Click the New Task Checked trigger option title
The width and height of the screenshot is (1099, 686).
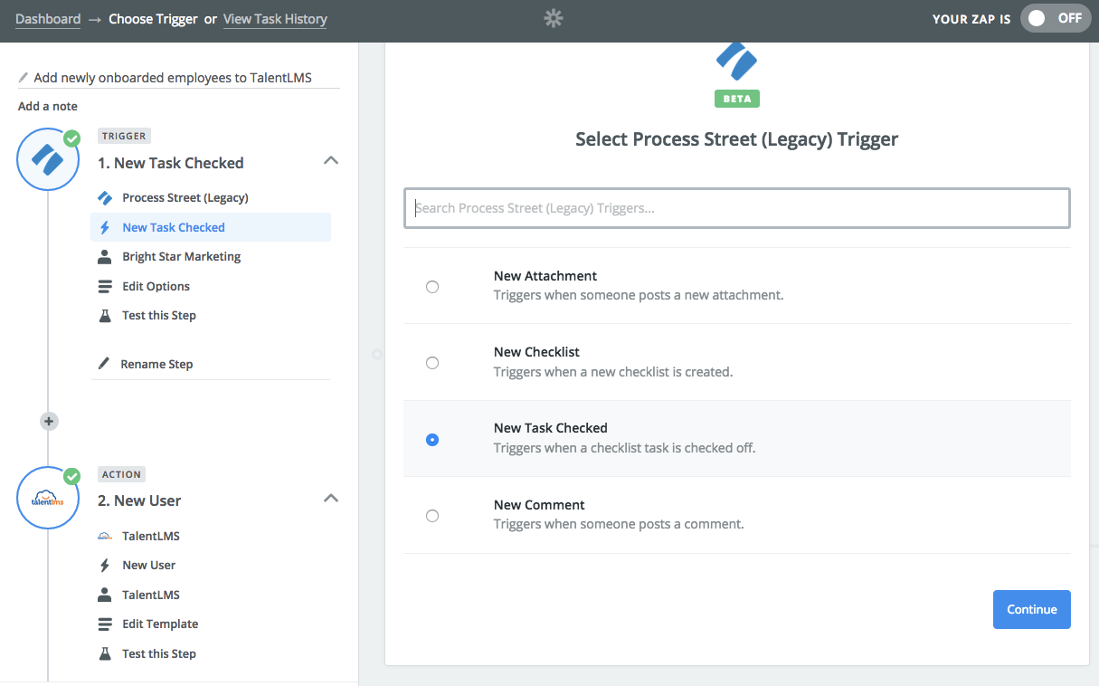[551, 428]
